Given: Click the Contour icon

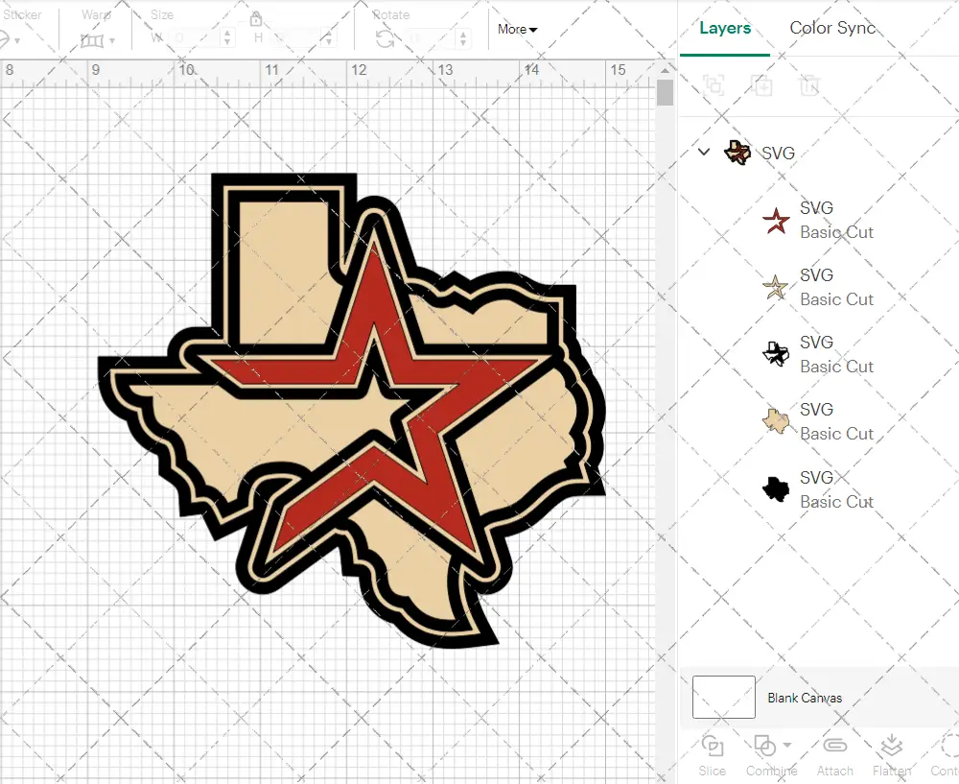Looking at the screenshot, I should [x=947, y=746].
